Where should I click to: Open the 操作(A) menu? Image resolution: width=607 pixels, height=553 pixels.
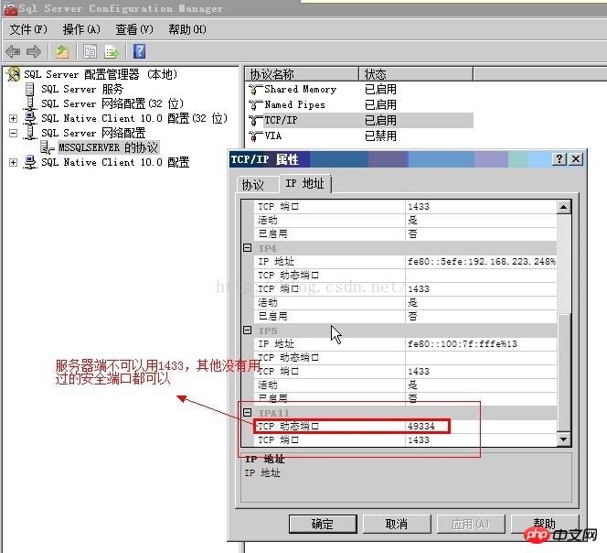[x=81, y=29]
